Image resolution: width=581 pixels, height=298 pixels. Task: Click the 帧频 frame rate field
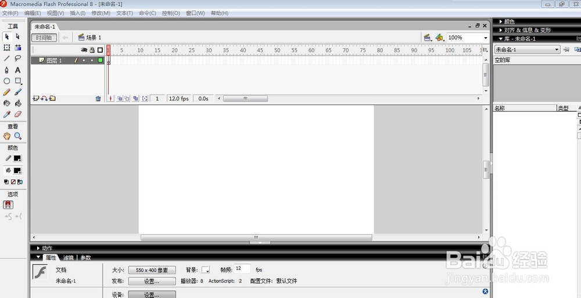pos(242,269)
